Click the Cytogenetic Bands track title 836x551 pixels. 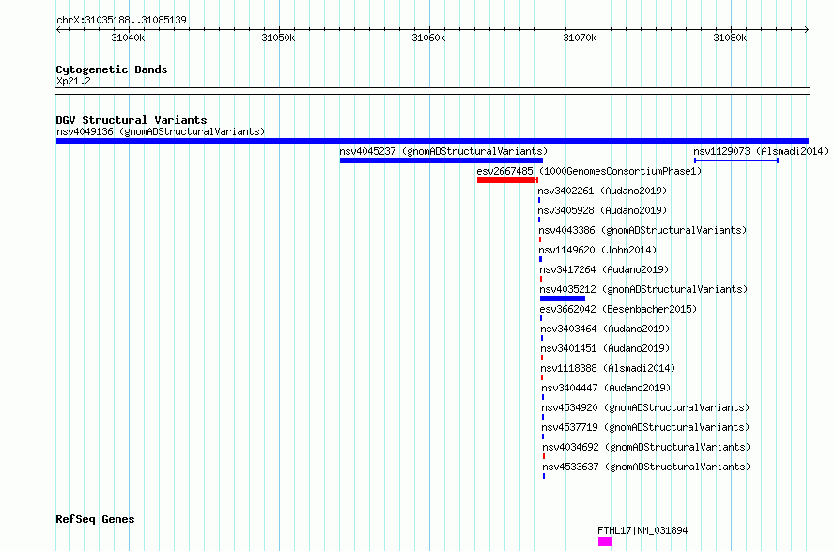click(x=112, y=69)
